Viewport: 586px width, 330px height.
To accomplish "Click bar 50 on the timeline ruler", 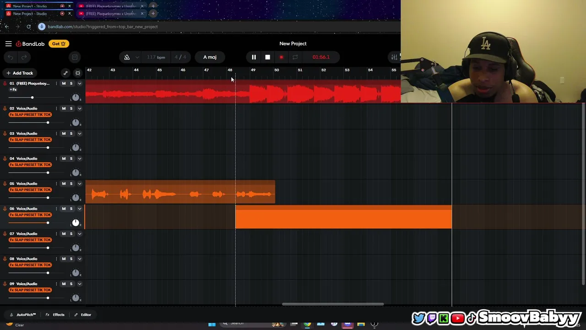I will pyautogui.click(x=277, y=70).
